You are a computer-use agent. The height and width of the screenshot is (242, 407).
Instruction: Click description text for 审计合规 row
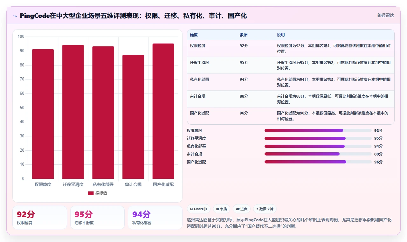(x=333, y=99)
